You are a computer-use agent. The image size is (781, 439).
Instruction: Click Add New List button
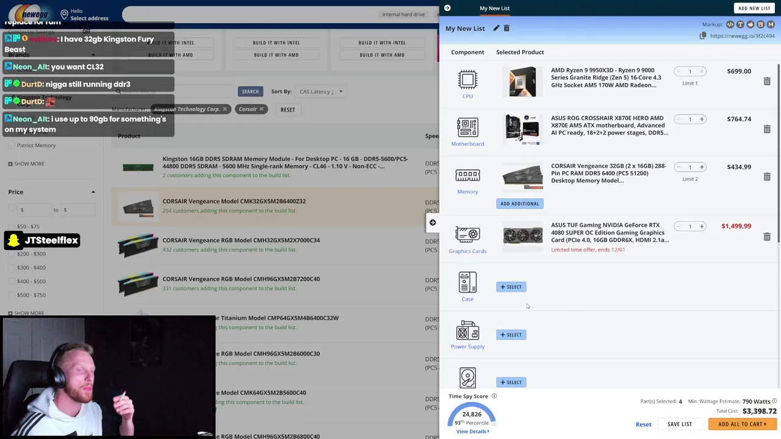[x=754, y=8]
